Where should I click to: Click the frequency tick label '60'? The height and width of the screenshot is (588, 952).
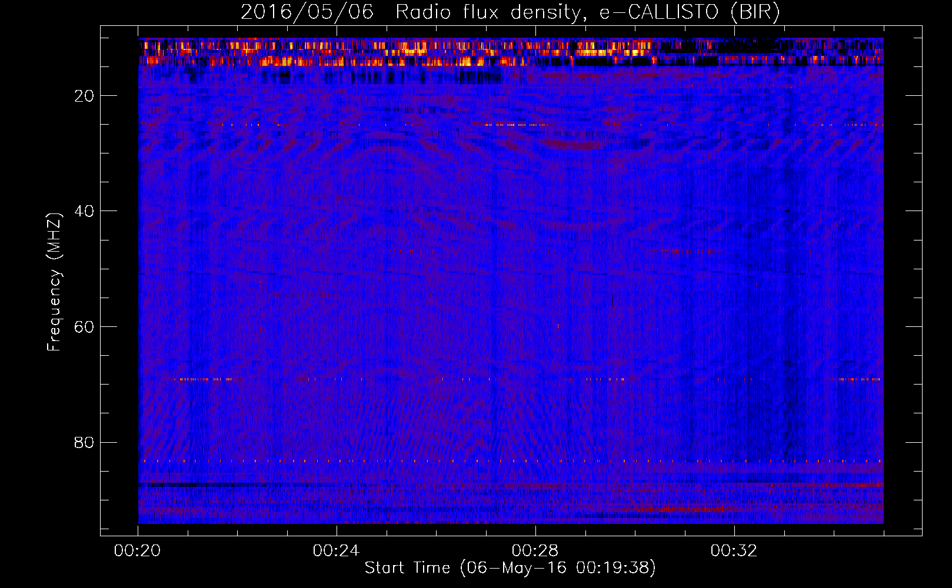85,327
